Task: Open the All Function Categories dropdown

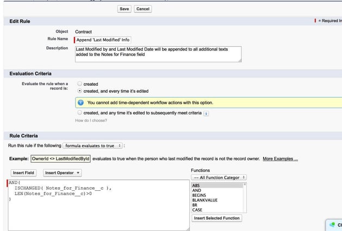Action: pos(220,177)
